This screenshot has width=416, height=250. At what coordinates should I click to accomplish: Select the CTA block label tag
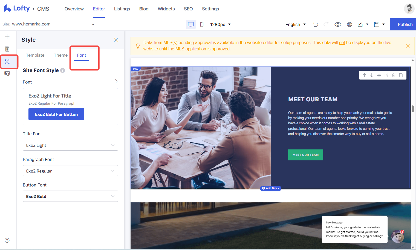click(135, 69)
